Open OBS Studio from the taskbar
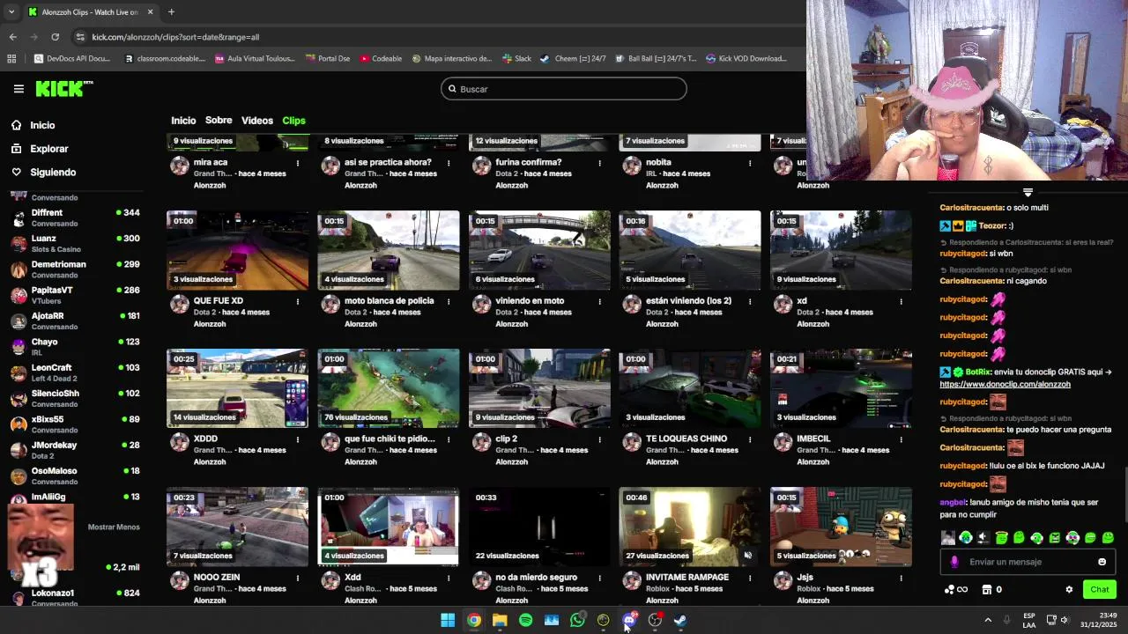 655,620
